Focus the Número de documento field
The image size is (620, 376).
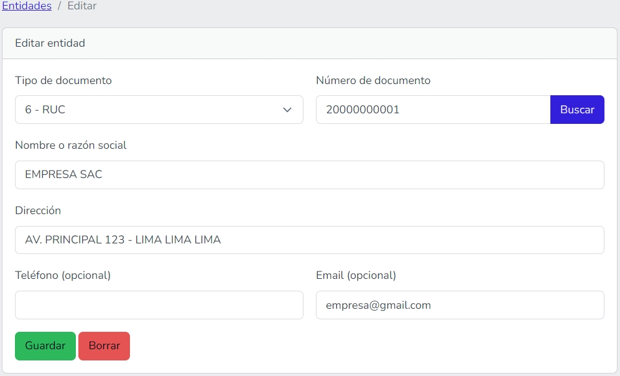pyautogui.click(x=433, y=110)
